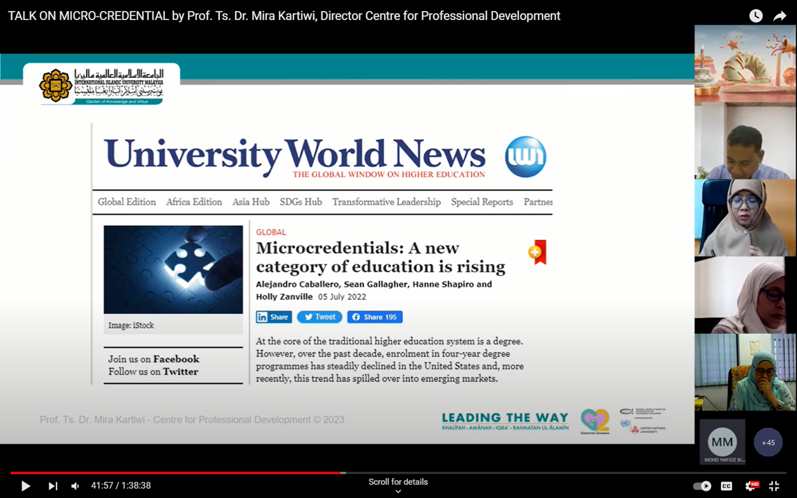Click the Watch later clock icon
Viewport: 797px width, 498px height.
coord(756,16)
